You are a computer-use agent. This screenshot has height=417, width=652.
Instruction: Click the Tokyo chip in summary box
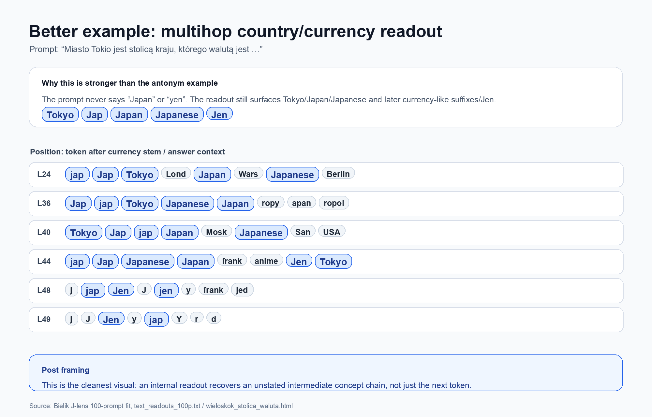coord(60,115)
